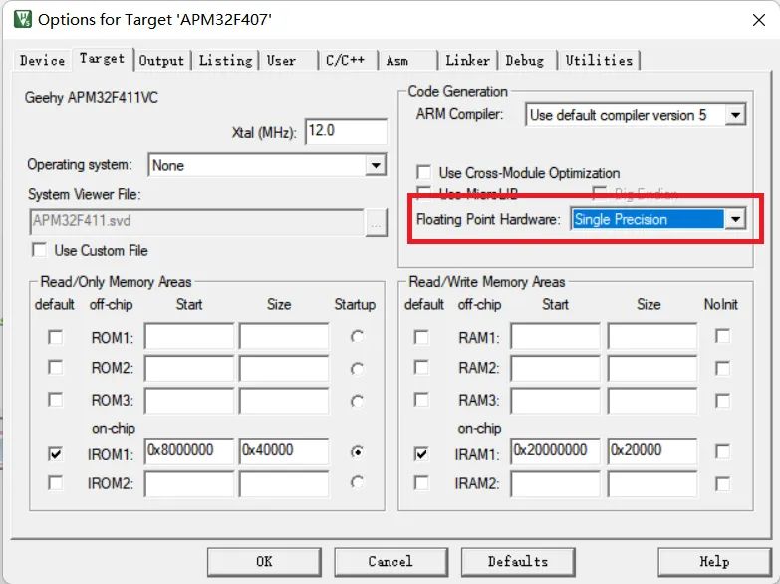
Task: Click the IROM1 Start address field
Action: [188, 450]
